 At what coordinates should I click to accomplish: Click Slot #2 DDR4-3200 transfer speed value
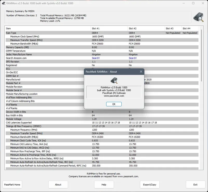135,40
